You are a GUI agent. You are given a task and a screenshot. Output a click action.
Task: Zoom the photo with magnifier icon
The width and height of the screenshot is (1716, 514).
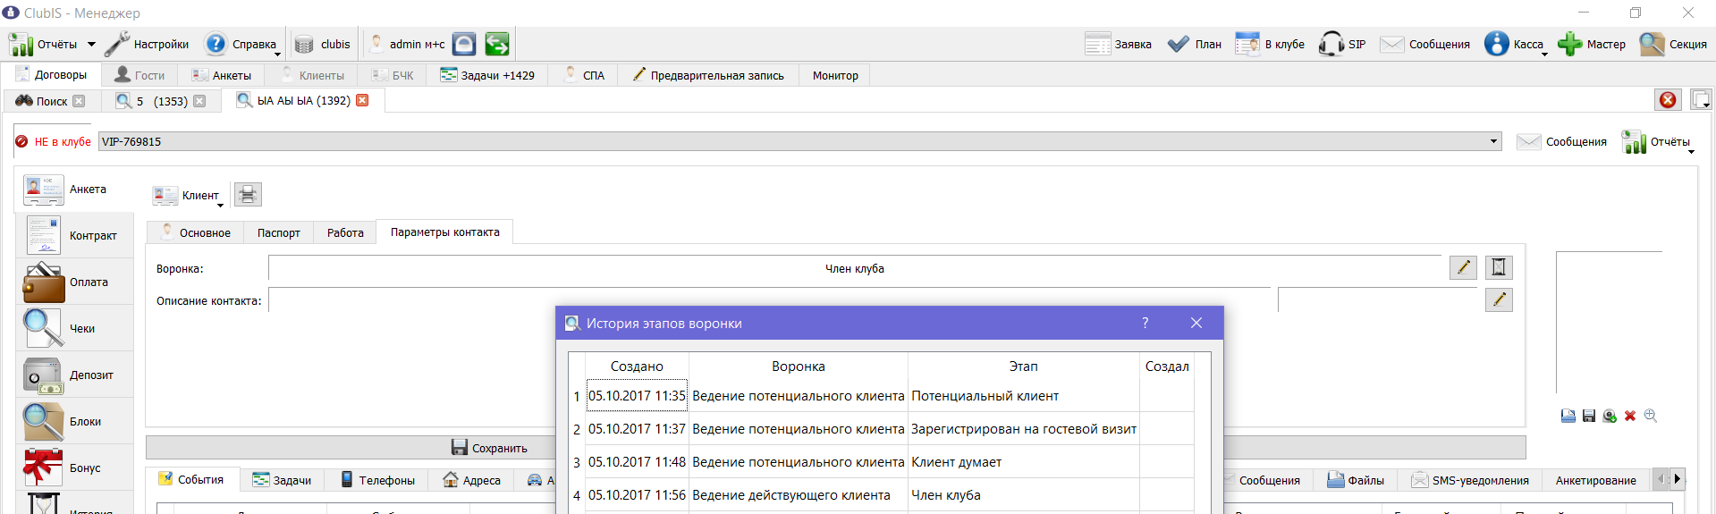coord(1651,416)
